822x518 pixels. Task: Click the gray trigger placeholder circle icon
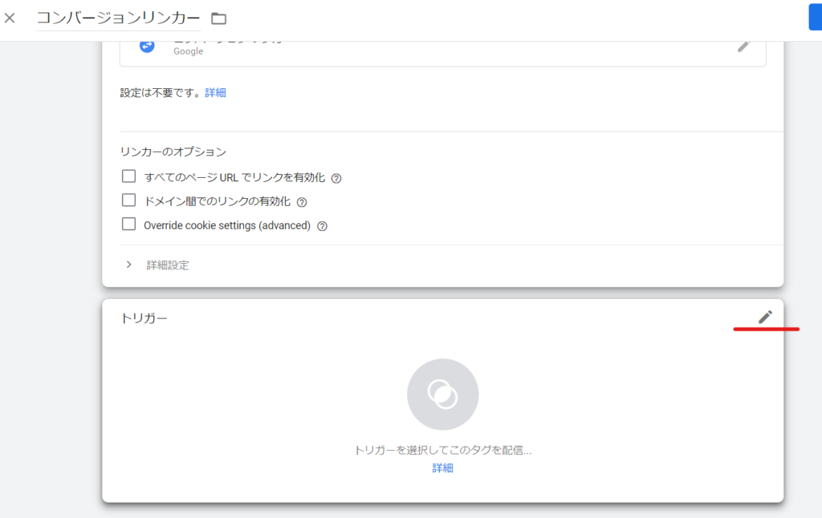coord(442,395)
